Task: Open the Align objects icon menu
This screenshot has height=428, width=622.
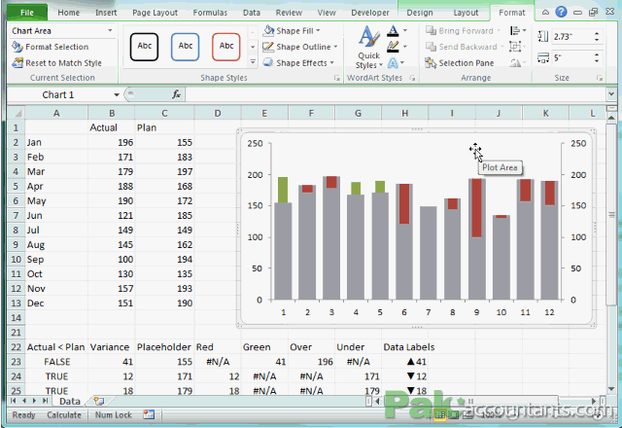Action: 518,30
